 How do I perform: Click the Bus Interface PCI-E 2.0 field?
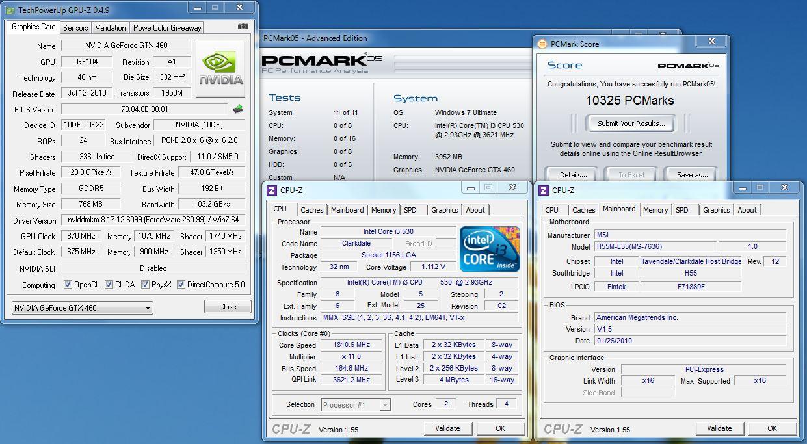point(200,141)
